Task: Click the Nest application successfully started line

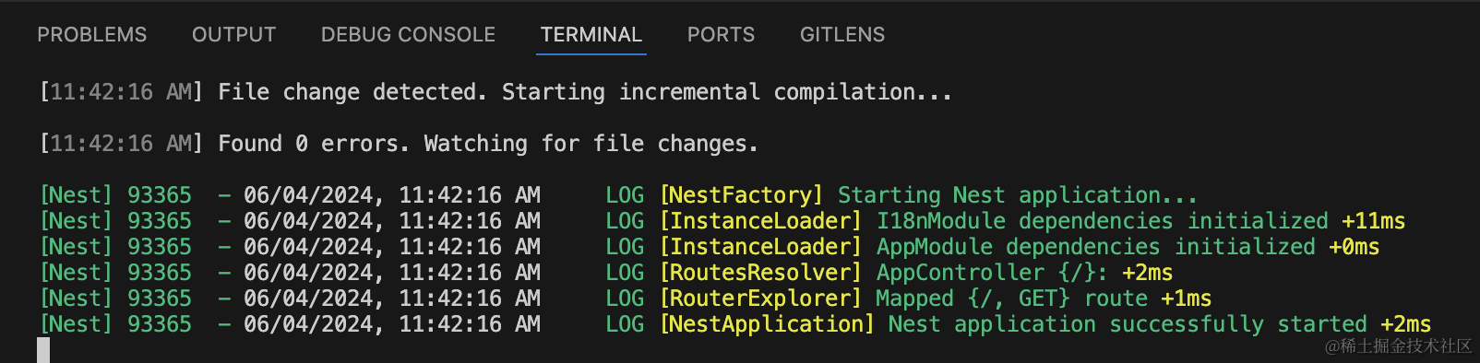Action: tap(735, 324)
